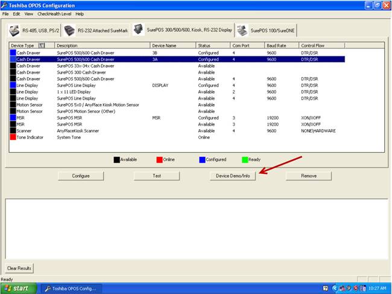
Task: Click the help question mark tray icon
Action: [326, 289]
